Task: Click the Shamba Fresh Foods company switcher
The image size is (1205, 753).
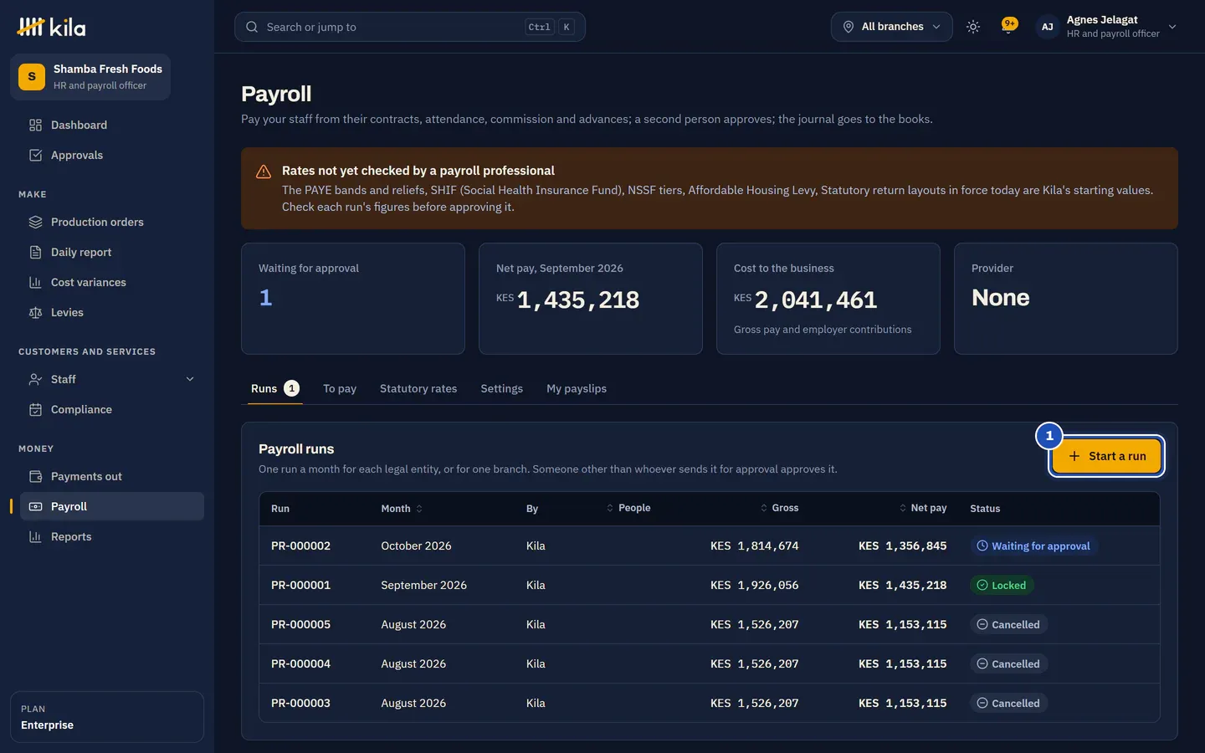Action: 90,77
